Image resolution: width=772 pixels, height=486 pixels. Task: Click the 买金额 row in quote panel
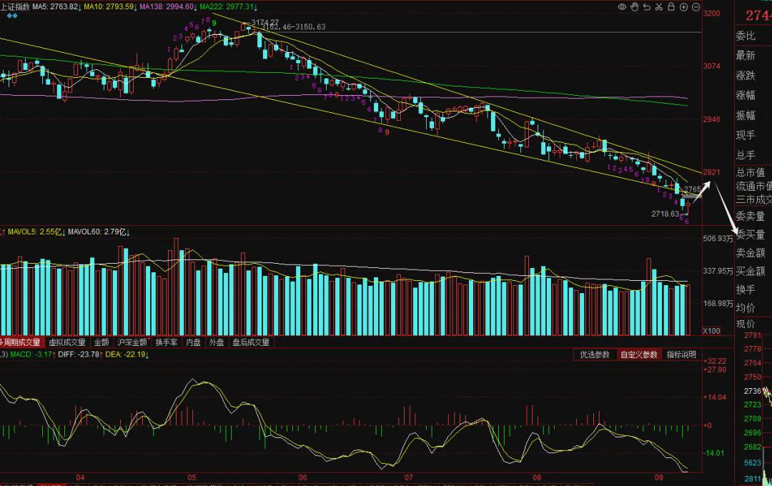pyautogui.click(x=751, y=272)
